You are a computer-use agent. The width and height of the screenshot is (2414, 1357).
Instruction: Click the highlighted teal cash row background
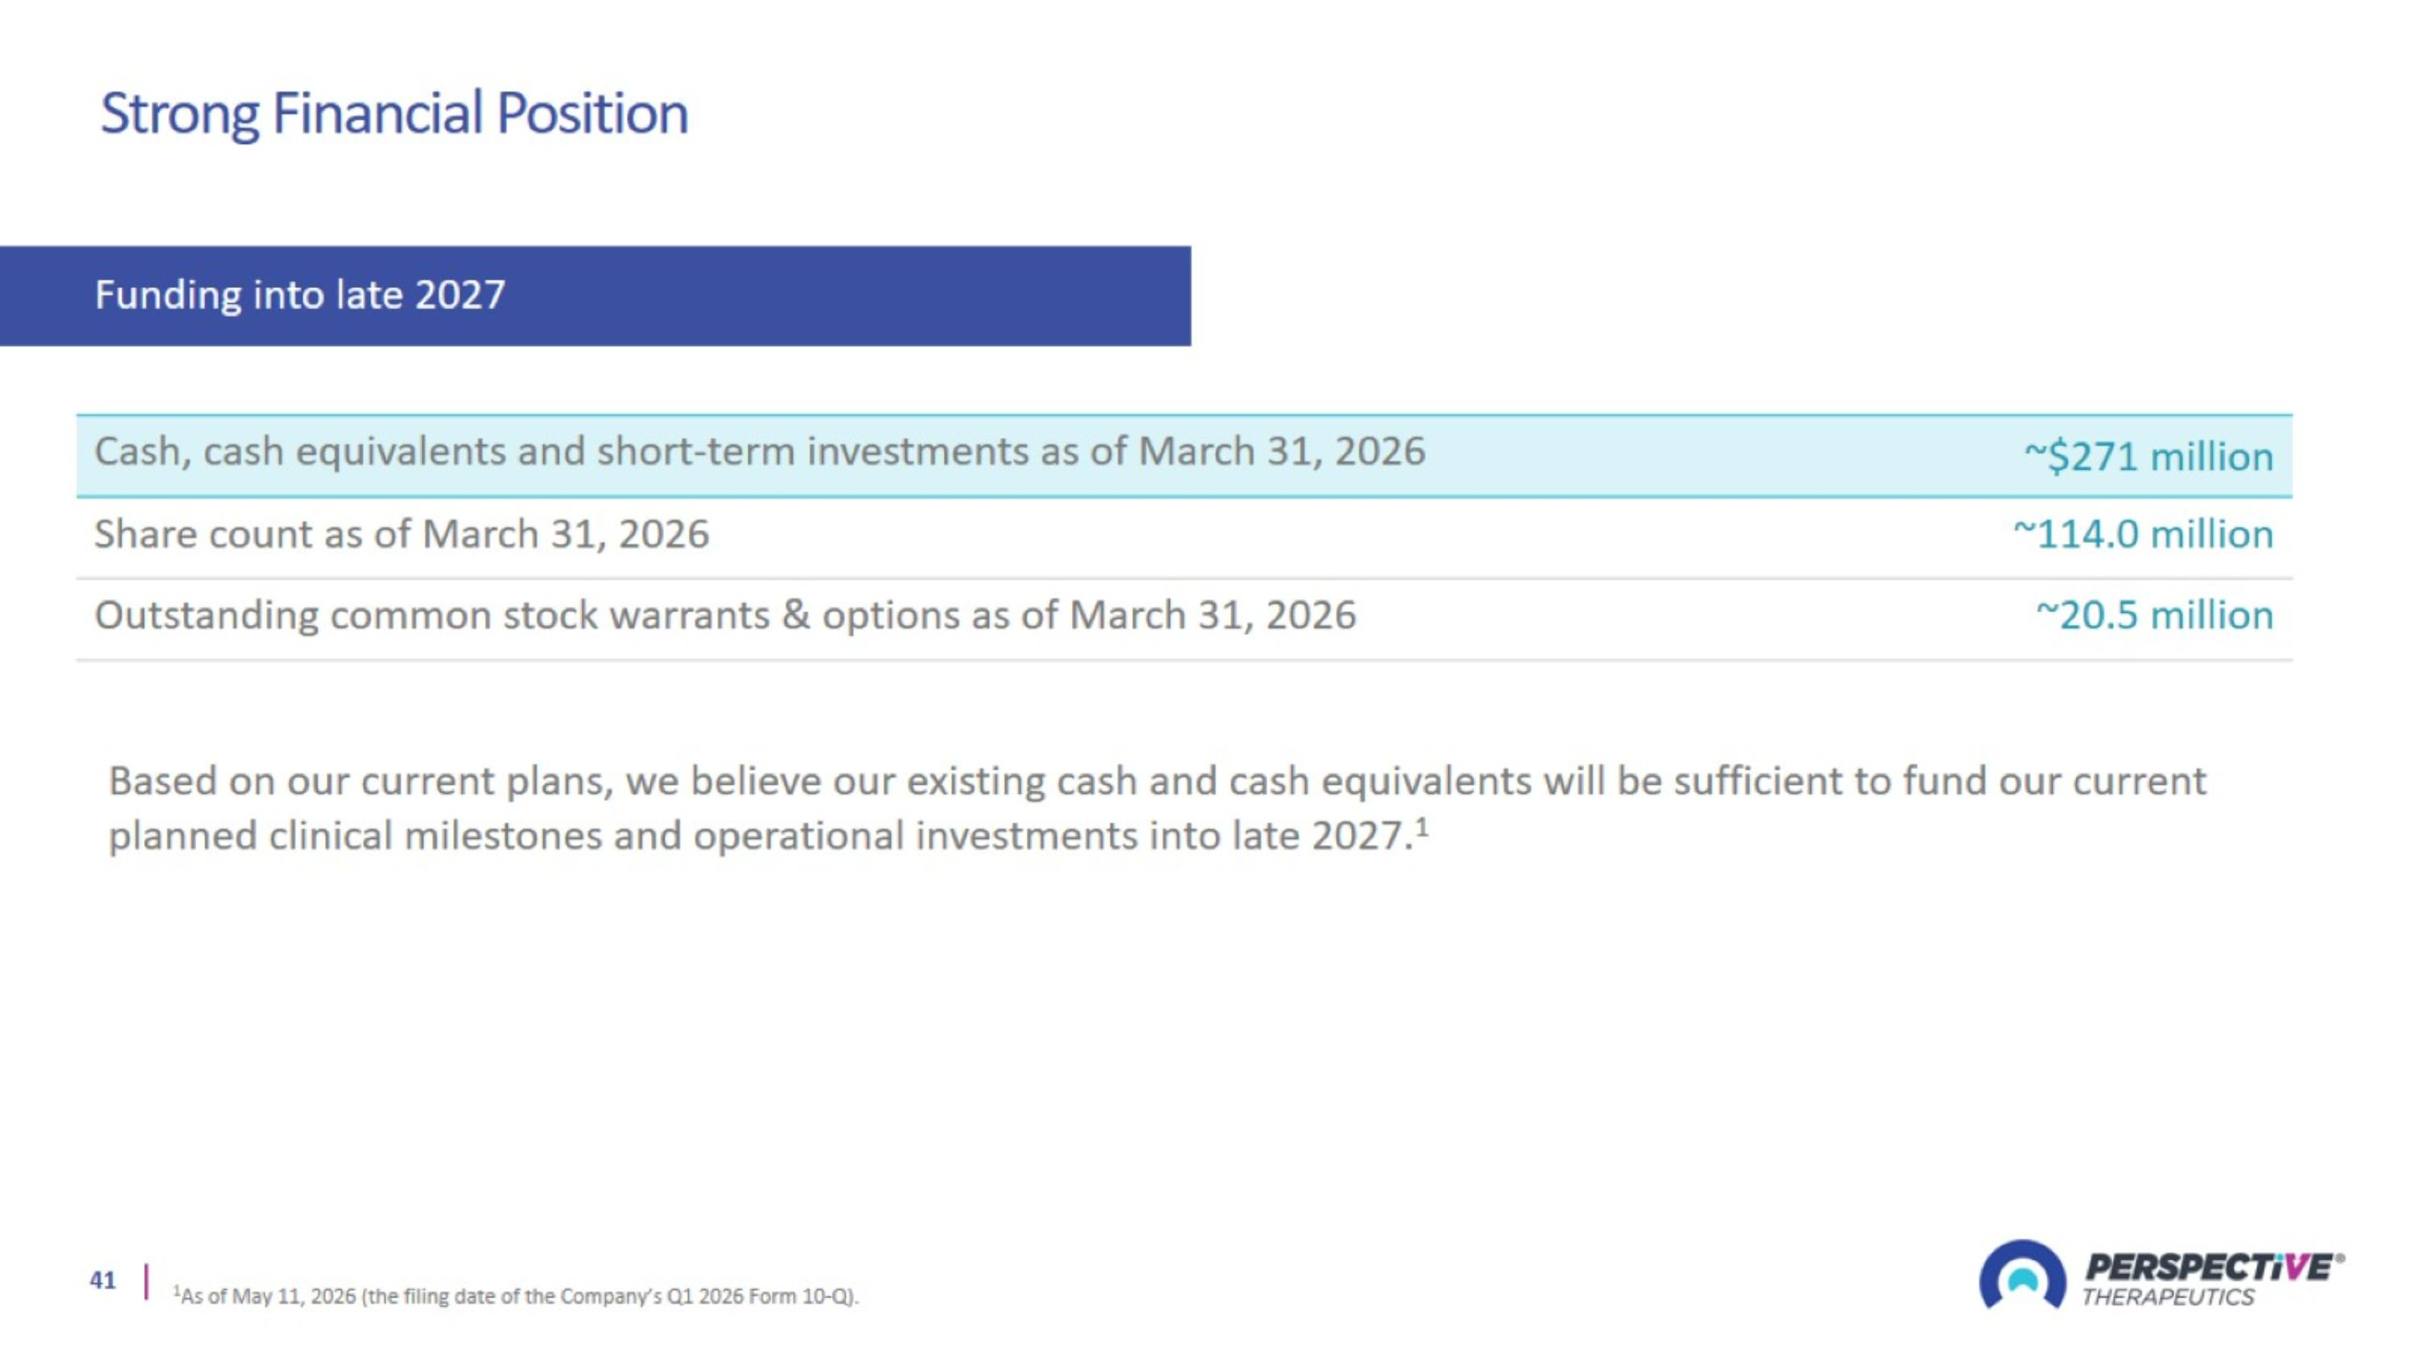click(1184, 456)
